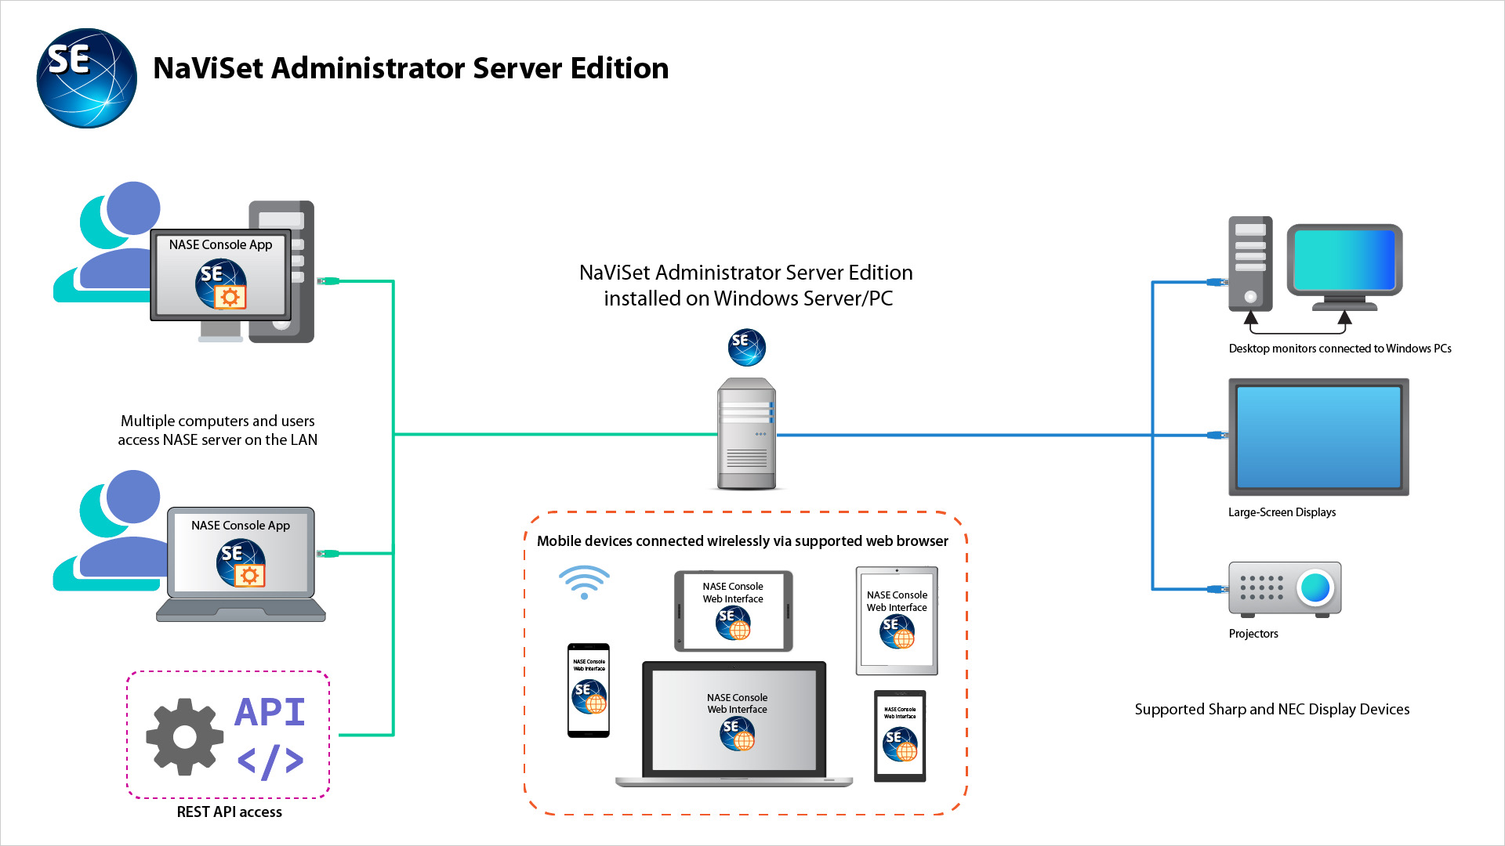The width and height of the screenshot is (1505, 846).
Task: Select the large laptop showing NASE Web Interface
Action: coord(734,724)
